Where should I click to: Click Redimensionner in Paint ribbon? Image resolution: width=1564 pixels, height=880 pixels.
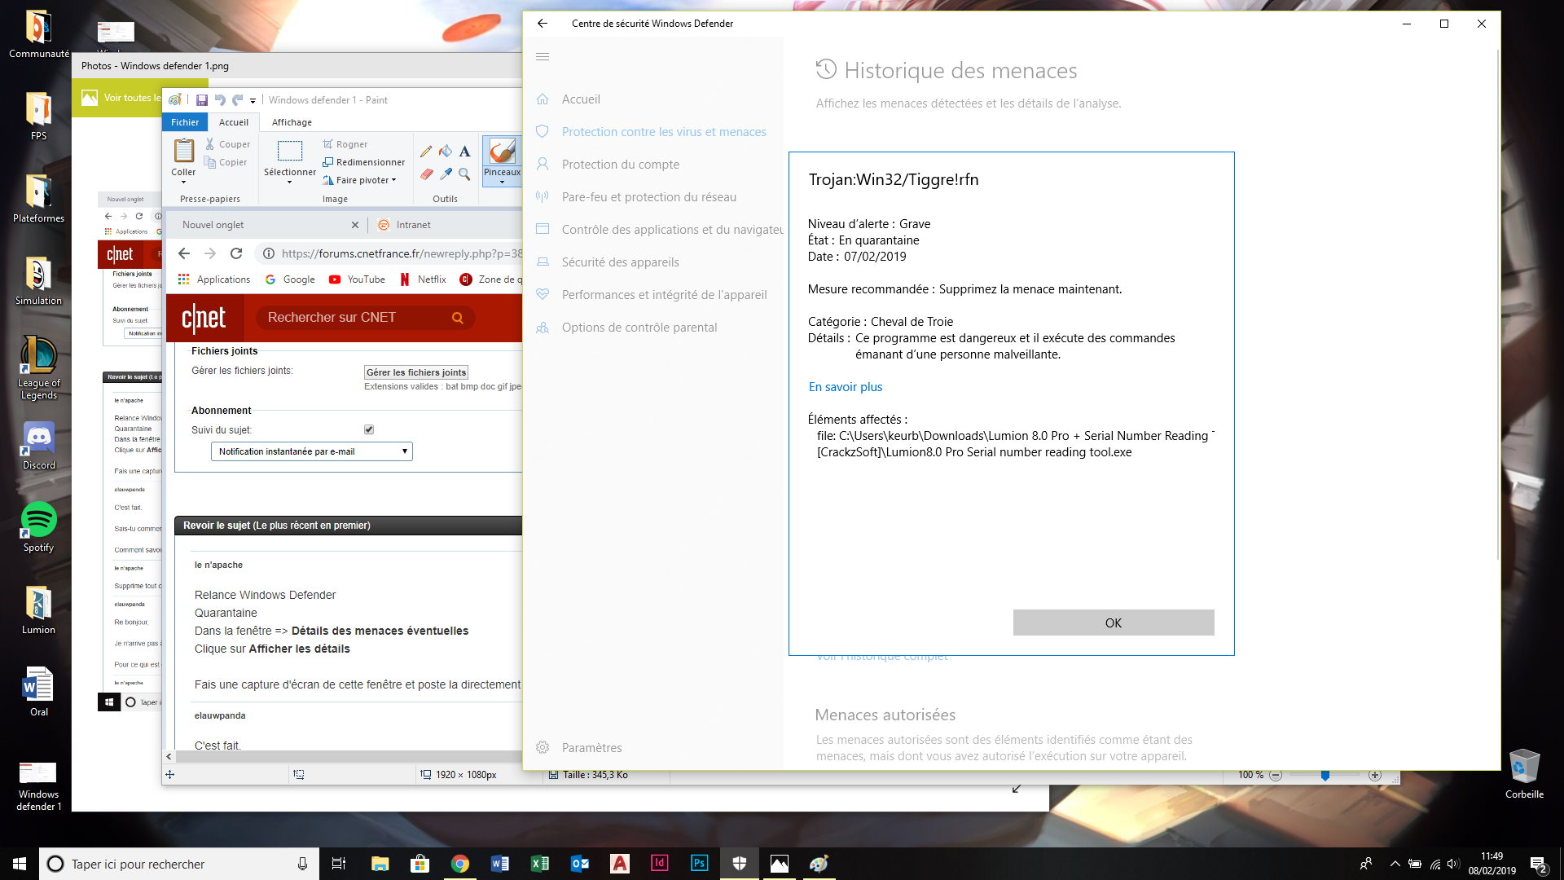363,162
